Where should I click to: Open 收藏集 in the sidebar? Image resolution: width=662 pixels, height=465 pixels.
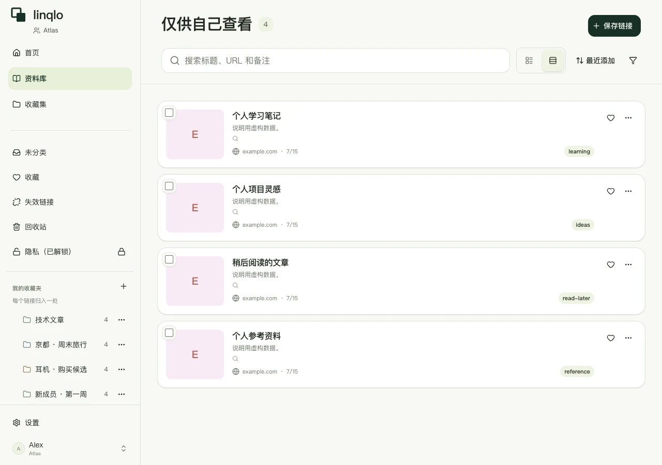click(70, 104)
